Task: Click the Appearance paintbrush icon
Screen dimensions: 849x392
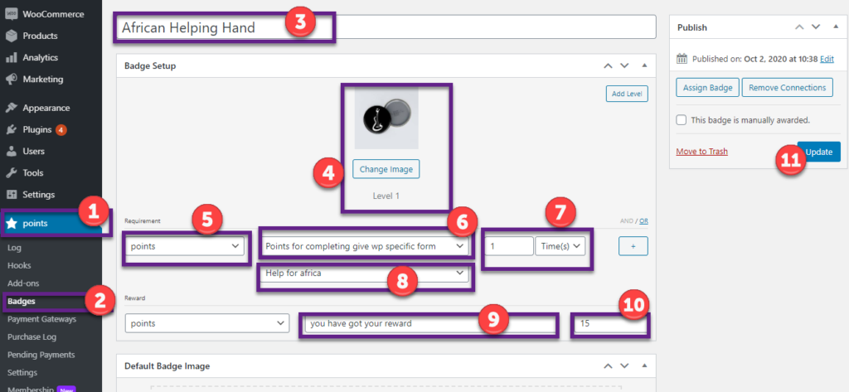Action: point(12,108)
